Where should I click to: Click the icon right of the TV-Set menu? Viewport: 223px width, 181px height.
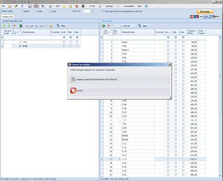(x=100, y=6)
